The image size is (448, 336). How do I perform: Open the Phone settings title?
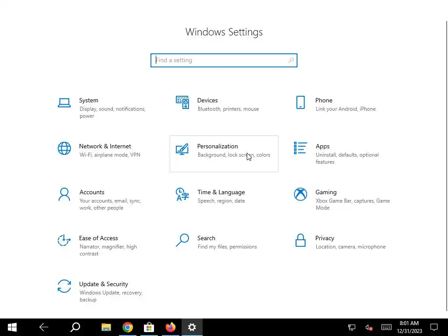(x=324, y=100)
